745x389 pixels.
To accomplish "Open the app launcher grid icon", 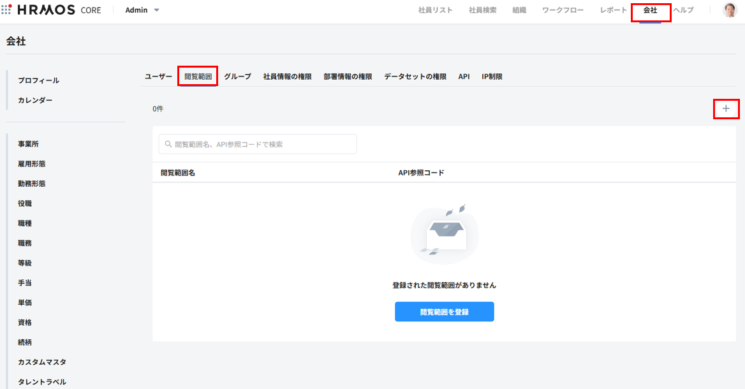I will [x=6, y=10].
